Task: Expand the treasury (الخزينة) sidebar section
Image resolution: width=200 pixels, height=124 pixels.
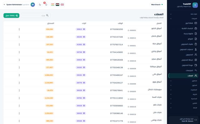Action: (x=183, y=94)
